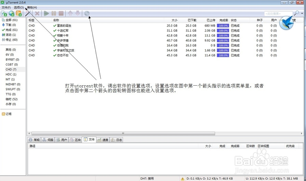Viewport: 306px width, 181px height.
Task: Switch to the 文件 tab
Action: [x=89, y=140]
